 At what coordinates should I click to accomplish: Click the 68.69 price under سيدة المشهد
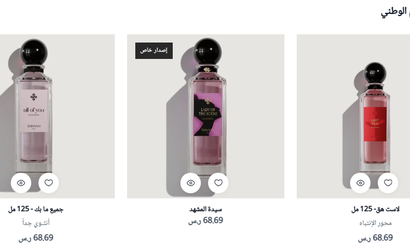[206, 220]
